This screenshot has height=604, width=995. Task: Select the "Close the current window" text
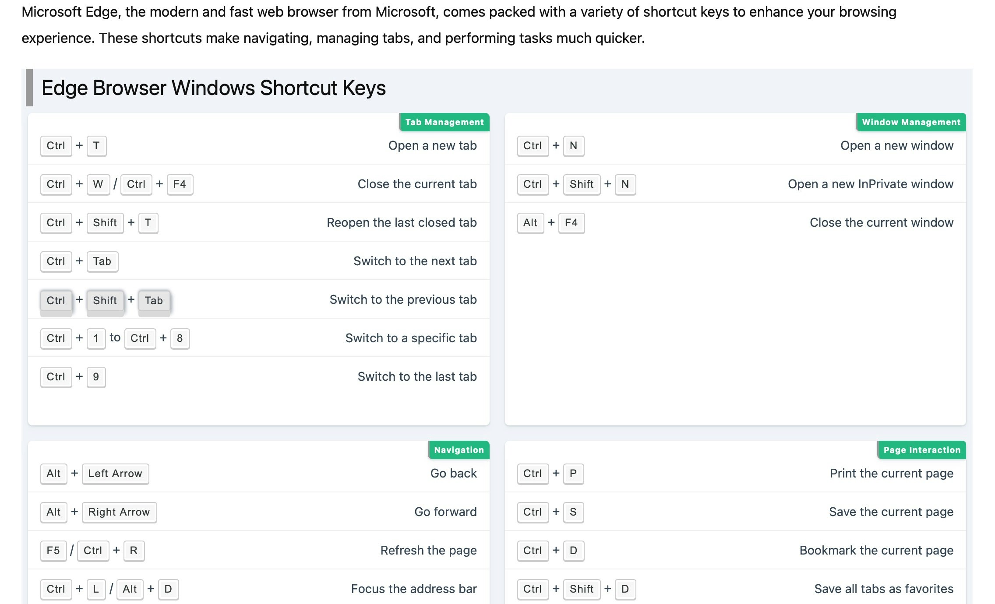tap(881, 223)
